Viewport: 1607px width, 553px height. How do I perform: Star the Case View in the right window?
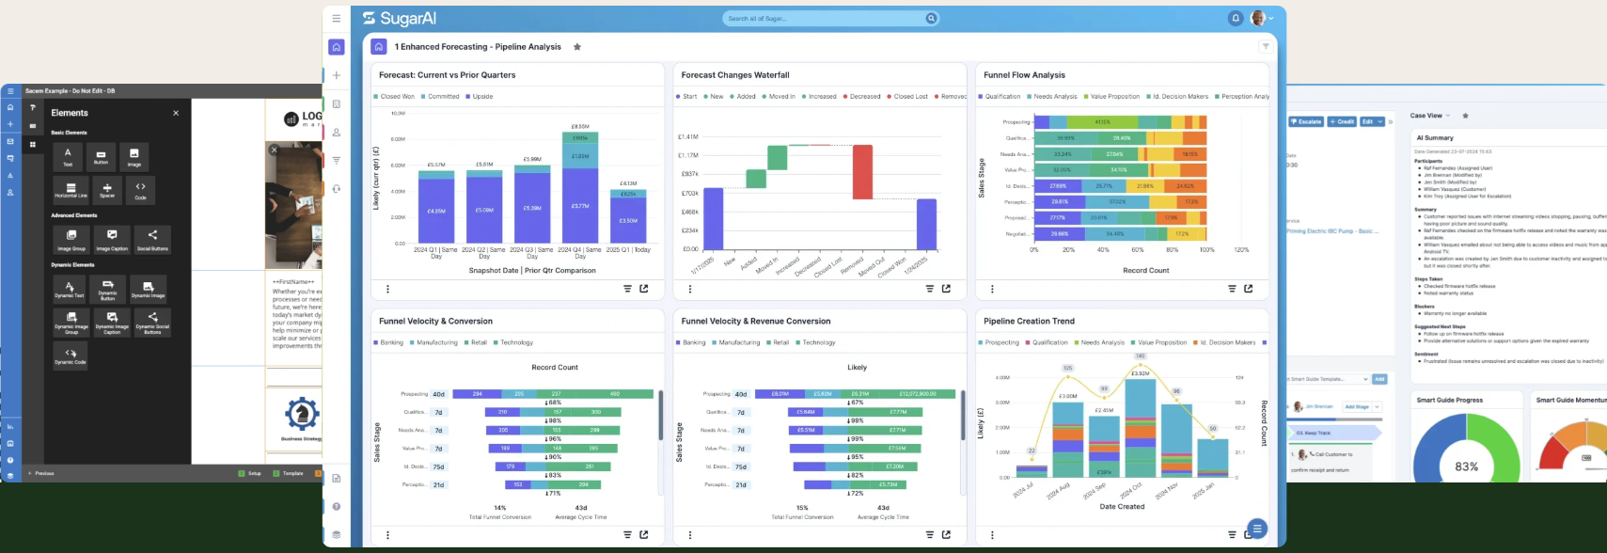pyautogui.click(x=1465, y=116)
